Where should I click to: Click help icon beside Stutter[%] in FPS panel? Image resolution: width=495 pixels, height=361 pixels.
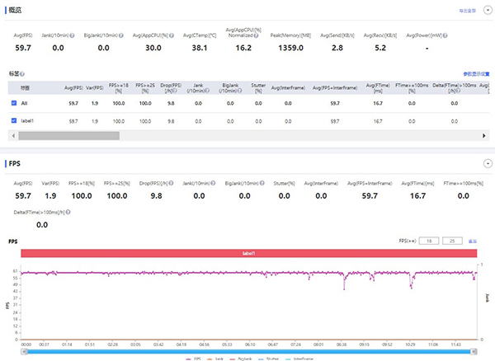298,183
